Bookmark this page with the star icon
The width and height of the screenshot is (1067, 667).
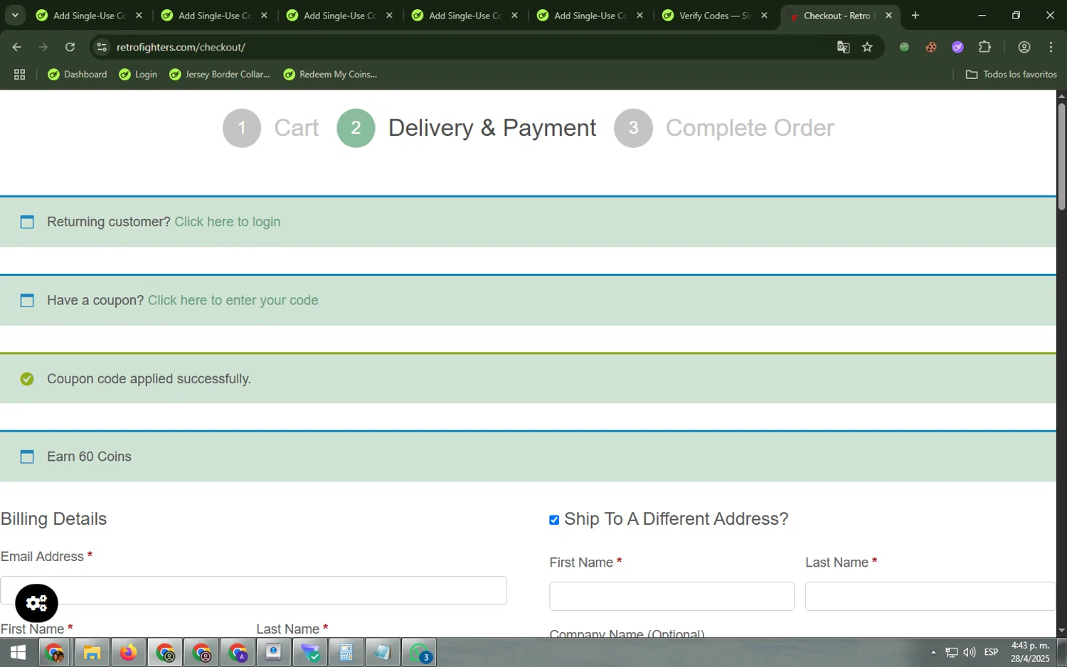point(867,47)
